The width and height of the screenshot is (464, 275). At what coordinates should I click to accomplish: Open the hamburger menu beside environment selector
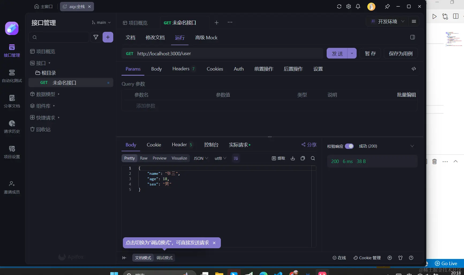(x=414, y=21)
